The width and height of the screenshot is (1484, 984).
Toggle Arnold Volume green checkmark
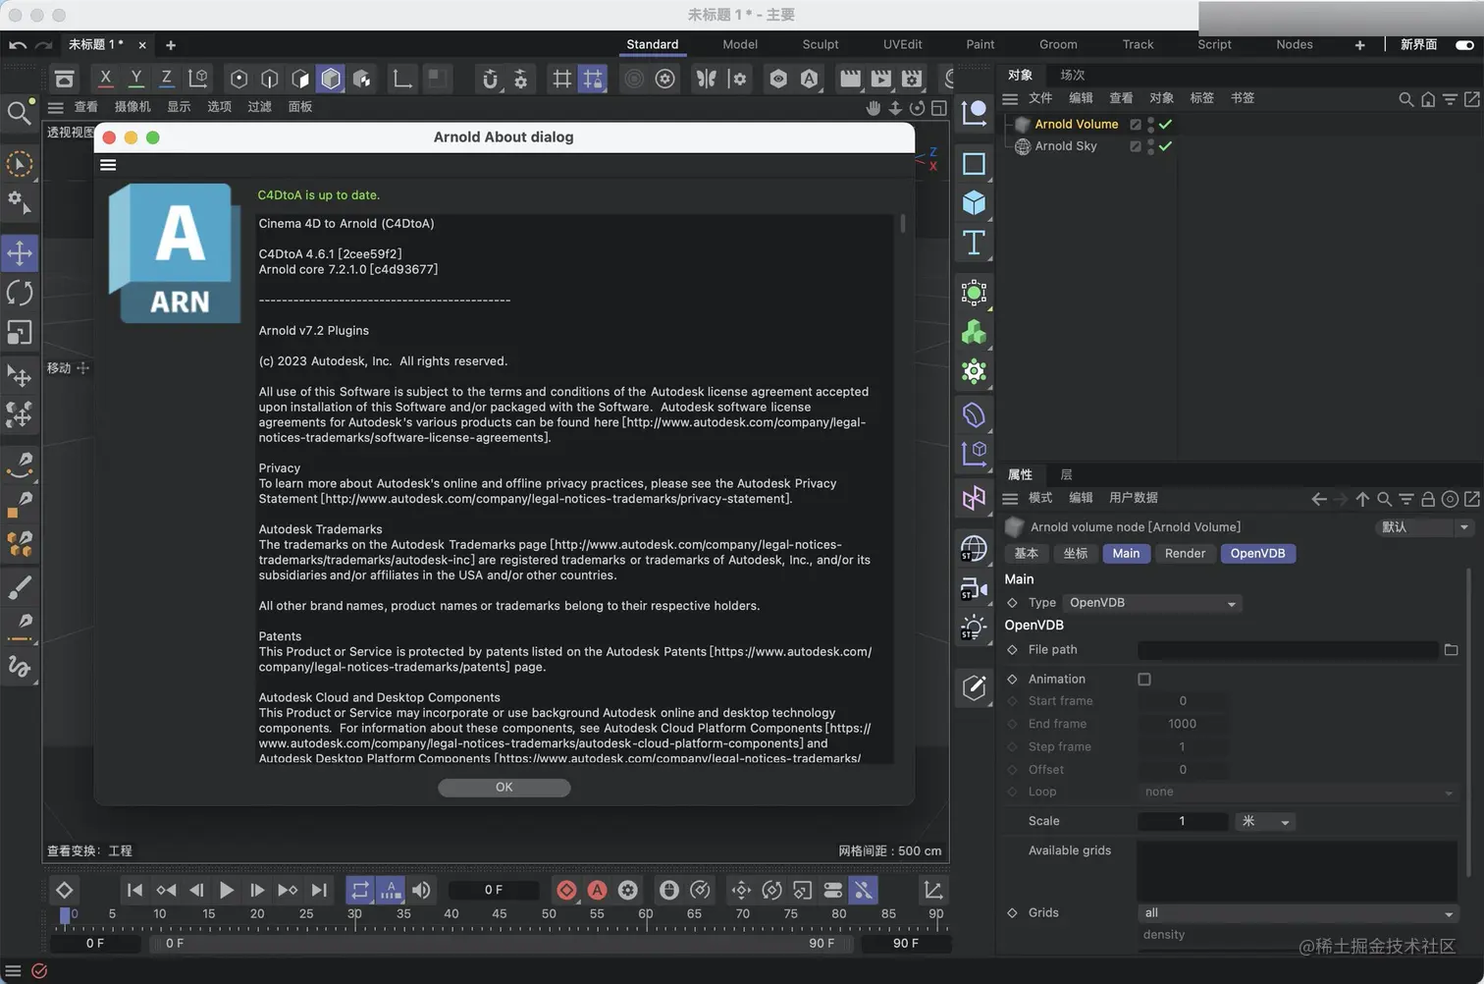[1165, 125]
